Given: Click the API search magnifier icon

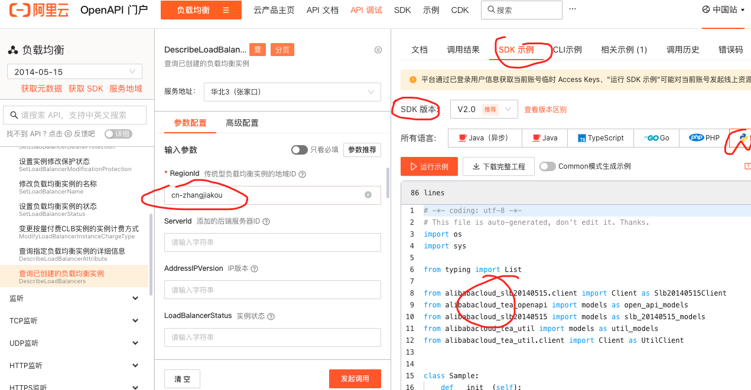Looking at the screenshot, I should 14,115.
